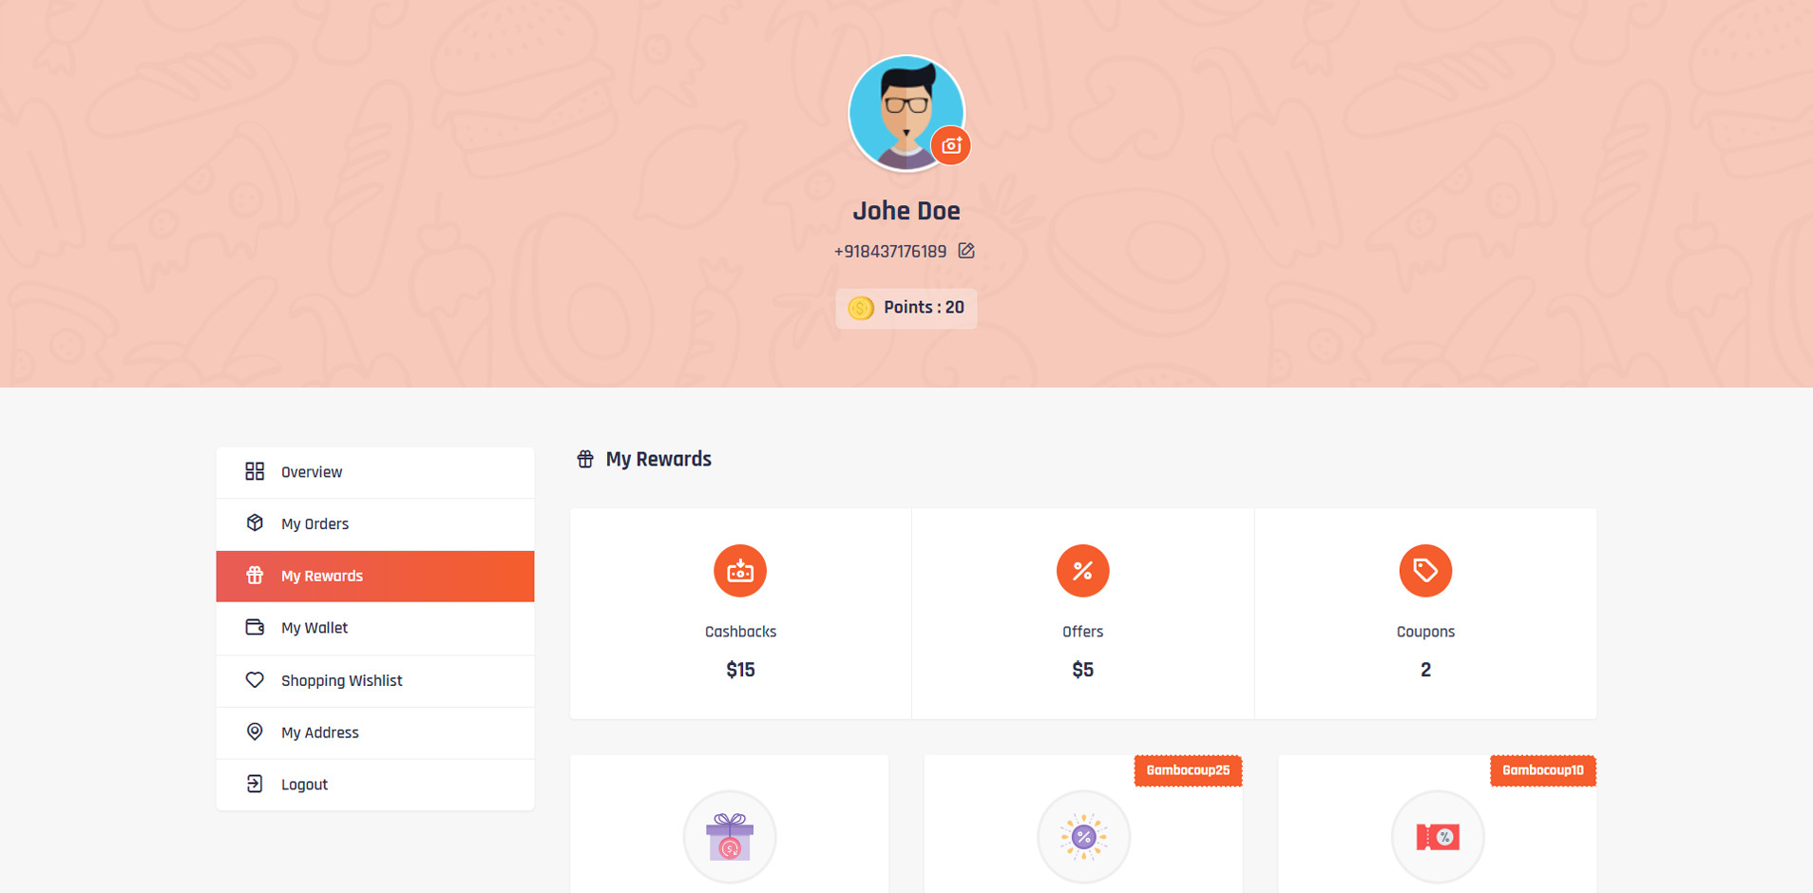Click the camera icon on profile avatar
The width and height of the screenshot is (1813, 893).
(950, 145)
